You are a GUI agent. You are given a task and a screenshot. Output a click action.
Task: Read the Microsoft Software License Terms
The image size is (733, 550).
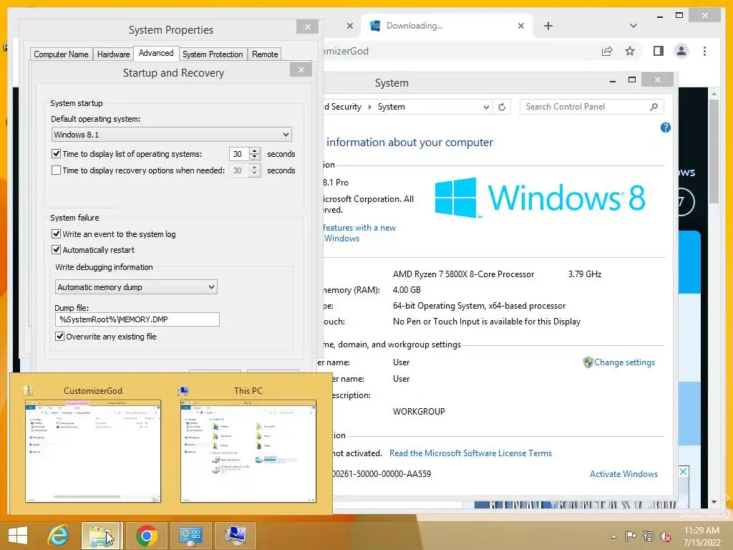click(x=470, y=453)
